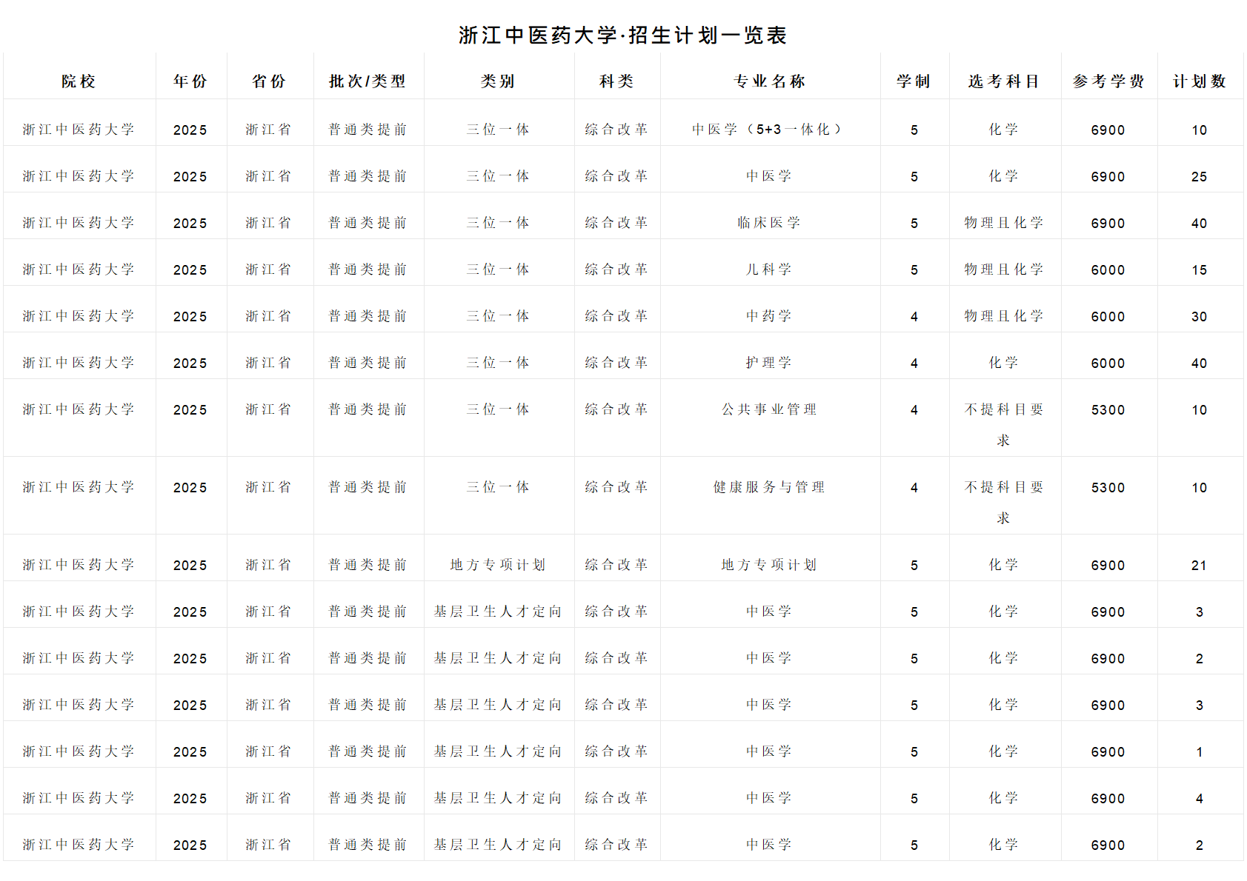1247x881 pixels.
Task: Click the 科类 column header
Action: point(616,81)
